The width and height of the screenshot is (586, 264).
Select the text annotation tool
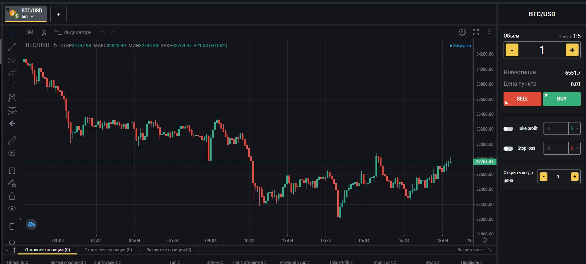coord(12,85)
